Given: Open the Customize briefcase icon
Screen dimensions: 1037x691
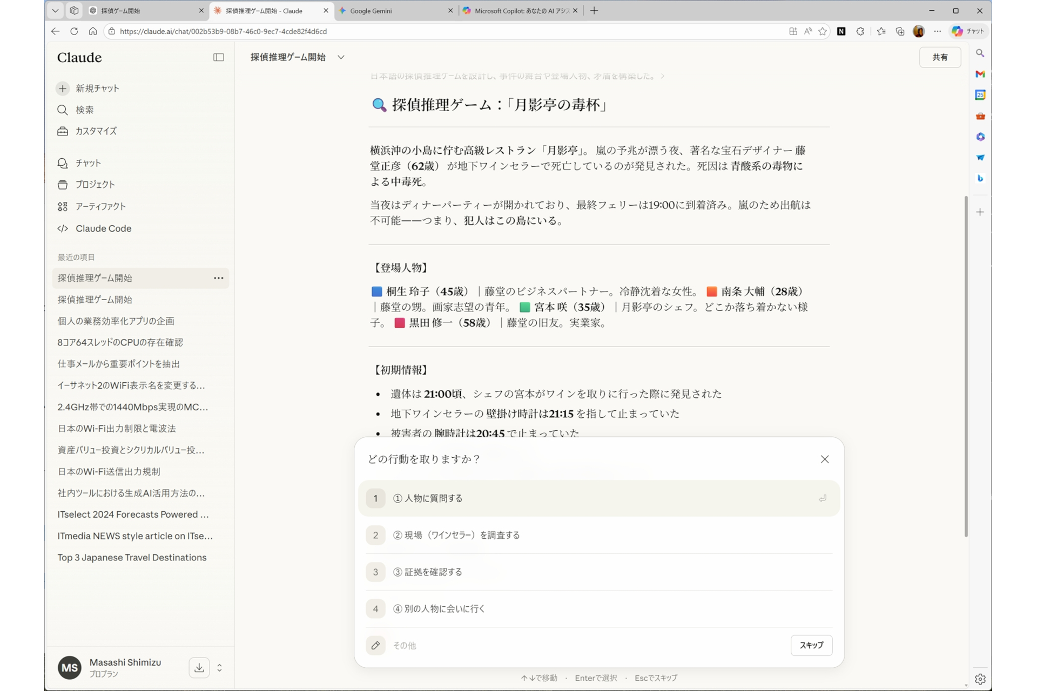Looking at the screenshot, I should tap(63, 131).
